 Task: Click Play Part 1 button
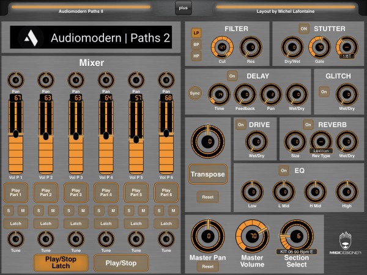(x=16, y=193)
